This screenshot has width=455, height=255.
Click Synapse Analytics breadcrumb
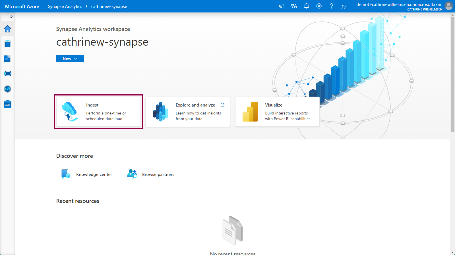tap(65, 7)
